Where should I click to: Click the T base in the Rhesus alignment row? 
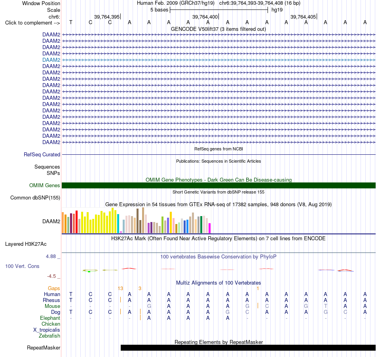coord(71,300)
